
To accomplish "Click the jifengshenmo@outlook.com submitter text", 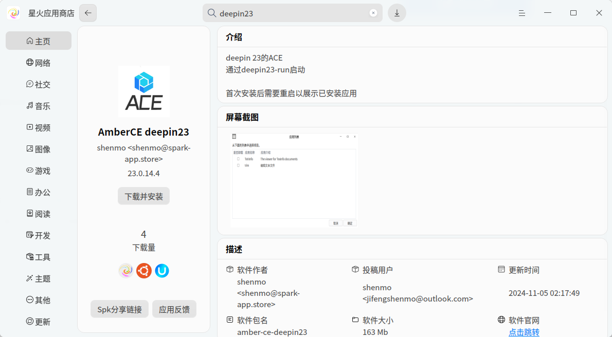I will point(418,299).
